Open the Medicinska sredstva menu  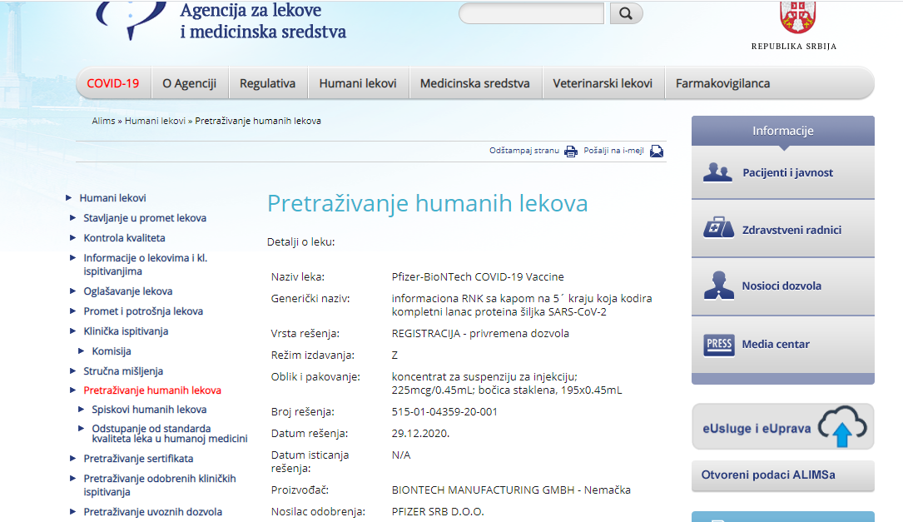[x=475, y=83]
